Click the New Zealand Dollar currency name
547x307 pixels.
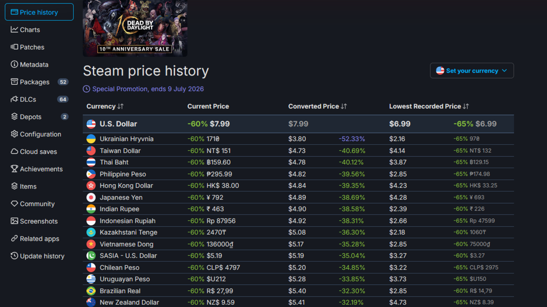point(129,302)
